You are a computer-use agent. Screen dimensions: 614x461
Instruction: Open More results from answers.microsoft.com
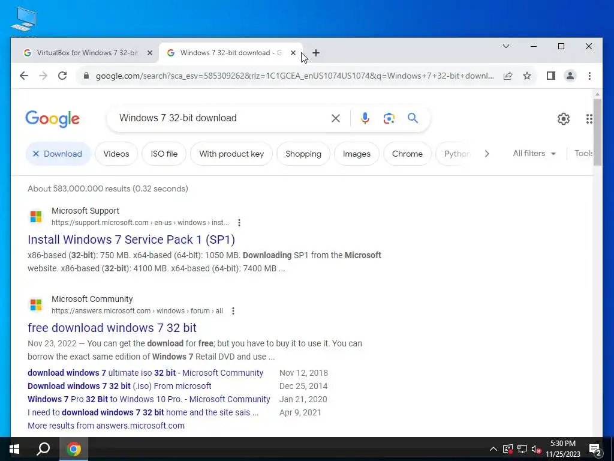(x=106, y=426)
